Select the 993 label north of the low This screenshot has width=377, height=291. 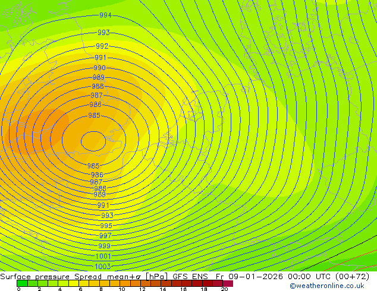(103, 33)
